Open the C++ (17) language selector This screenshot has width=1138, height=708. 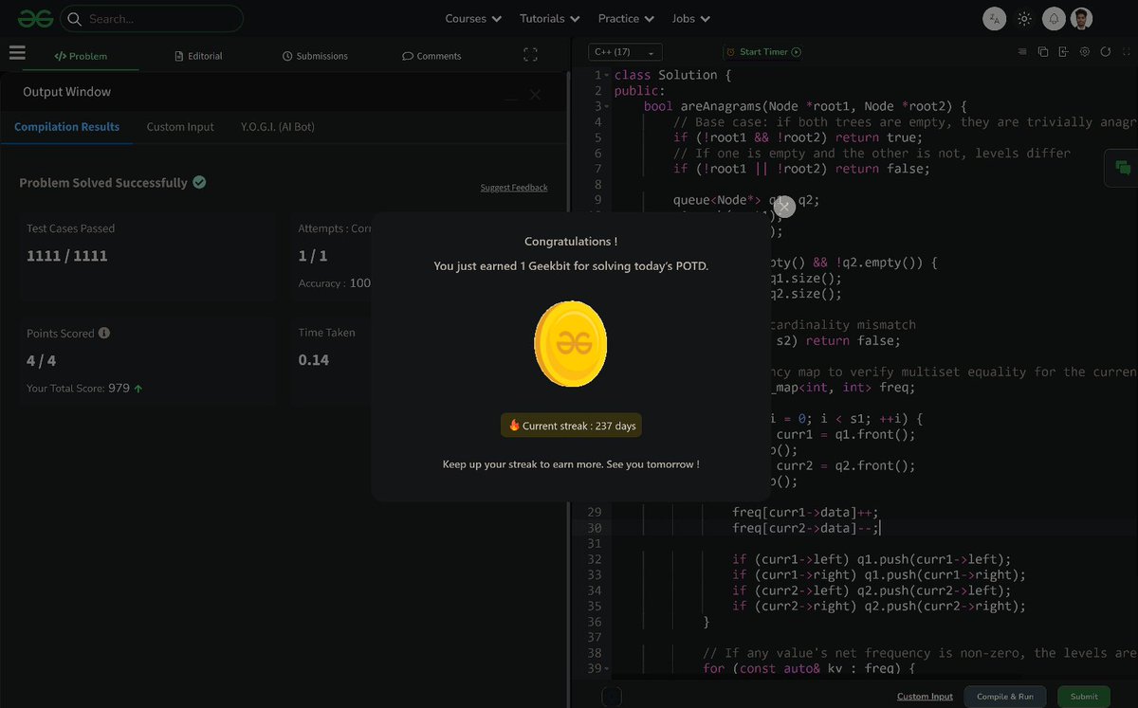[625, 52]
